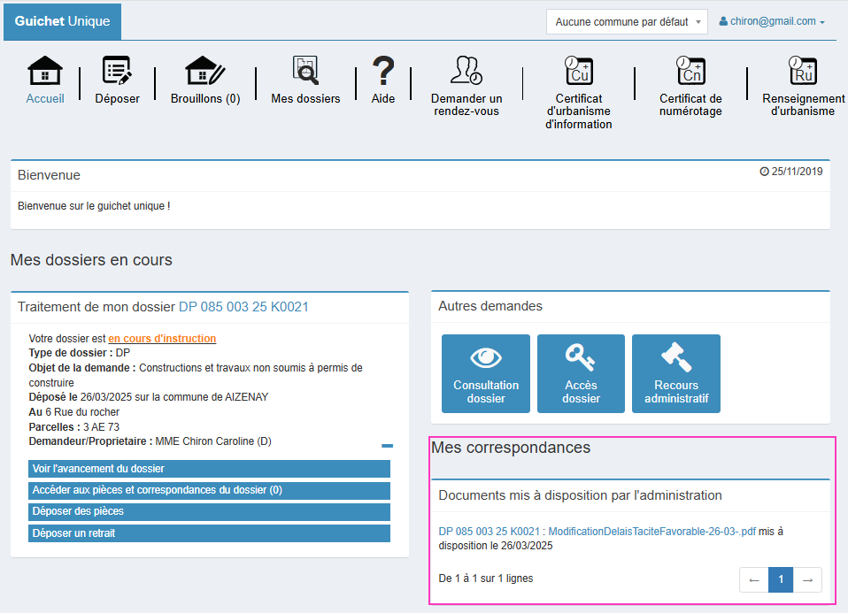Select Voir l'avancement du dossier

click(x=209, y=469)
